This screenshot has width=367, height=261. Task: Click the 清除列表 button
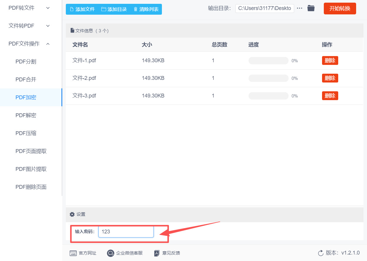[x=146, y=9]
